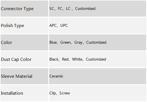Image resolution: width=147 pixels, height=102 pixels.
Task: Click the Color row label
Action: [6, 43]
